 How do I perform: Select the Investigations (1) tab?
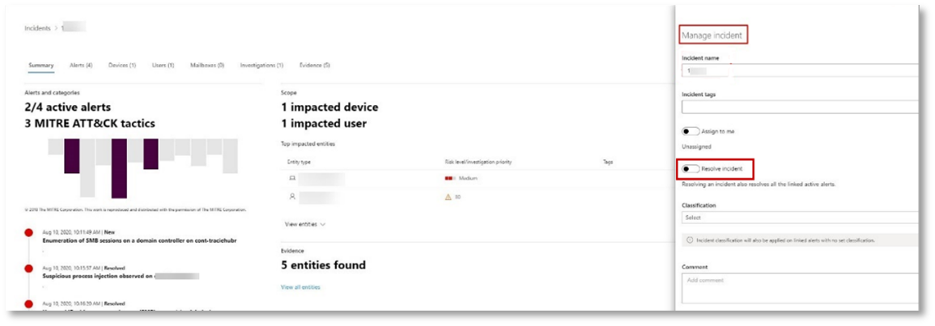tap(261, 65)
